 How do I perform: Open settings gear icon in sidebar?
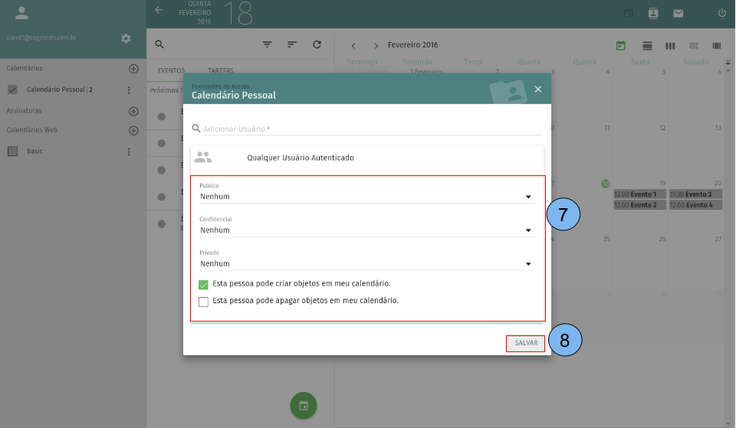[126, 38]
